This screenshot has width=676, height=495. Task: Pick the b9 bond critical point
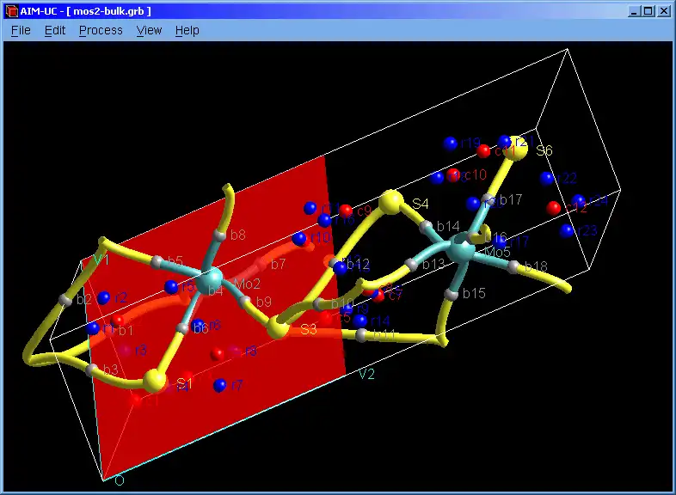click(x=245, y=301)
